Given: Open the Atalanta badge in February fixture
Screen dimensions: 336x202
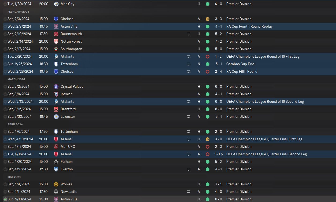Looking at the screenshot, I should [56, 57].
